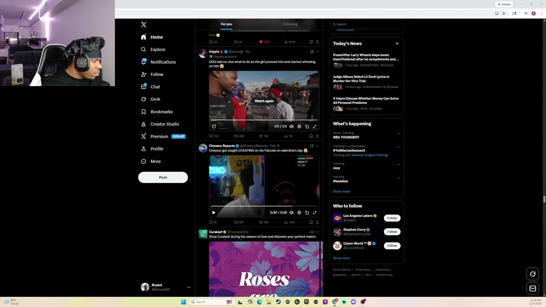Click Watch again on DDG video
Viewport: 546px width, 307px height.
[264, 101]
